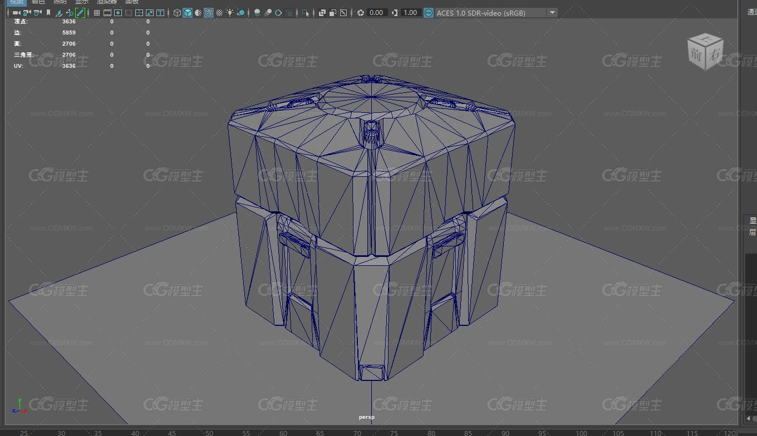The width and height of the screenshot is (757, 436).
Task: Toggle Depth of Field icon
Action: tap(289, 13)
